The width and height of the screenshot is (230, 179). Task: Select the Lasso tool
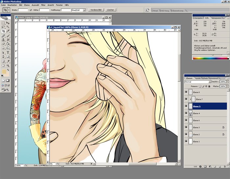3,27
